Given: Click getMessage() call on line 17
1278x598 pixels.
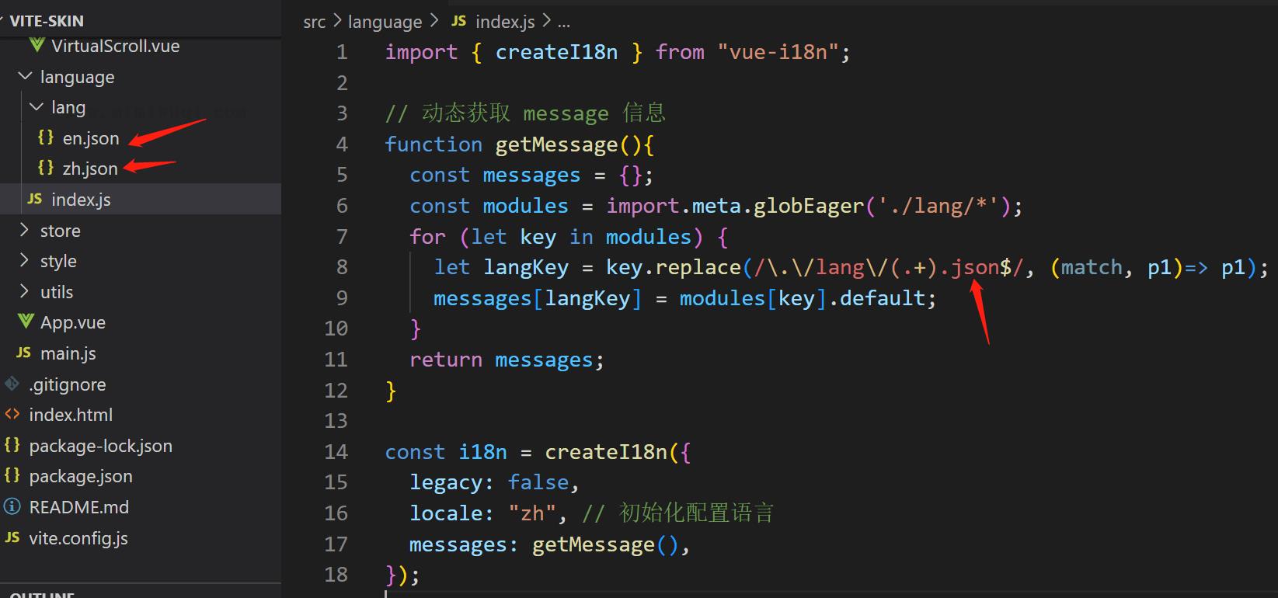Looking at the screenshot, I should (605, 544).
